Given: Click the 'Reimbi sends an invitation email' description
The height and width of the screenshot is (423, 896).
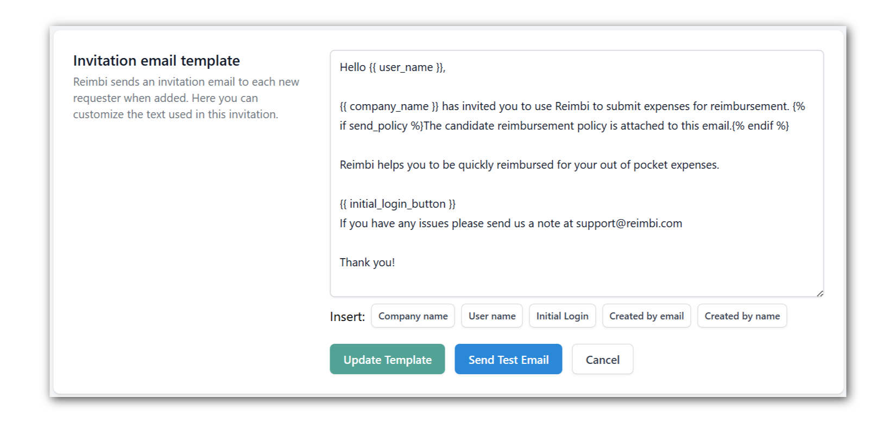Looking at the screenshot, I should [186, 98].
